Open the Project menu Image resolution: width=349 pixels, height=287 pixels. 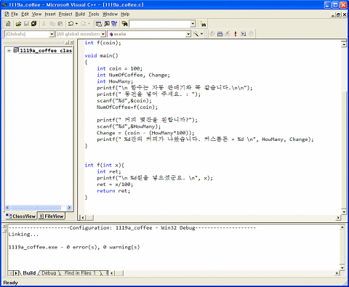coord(65,15)
